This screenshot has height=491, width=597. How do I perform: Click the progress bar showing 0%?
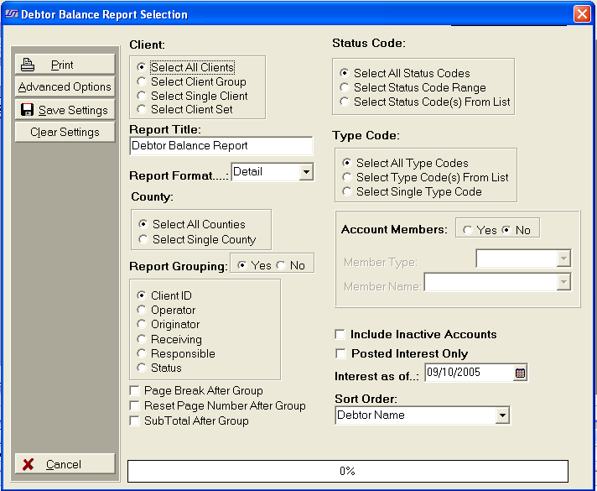point(347,471)
